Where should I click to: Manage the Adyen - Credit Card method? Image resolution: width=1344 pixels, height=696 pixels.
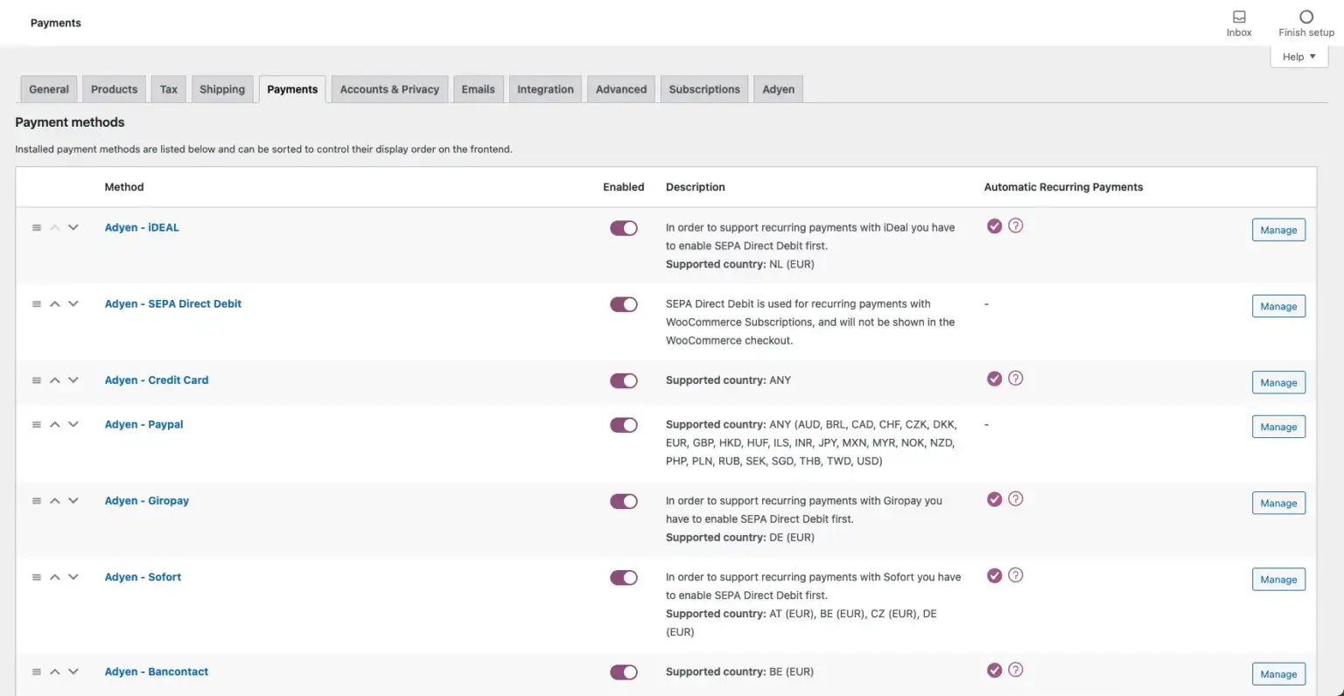pyautogui.click(x=1278, y=383)
